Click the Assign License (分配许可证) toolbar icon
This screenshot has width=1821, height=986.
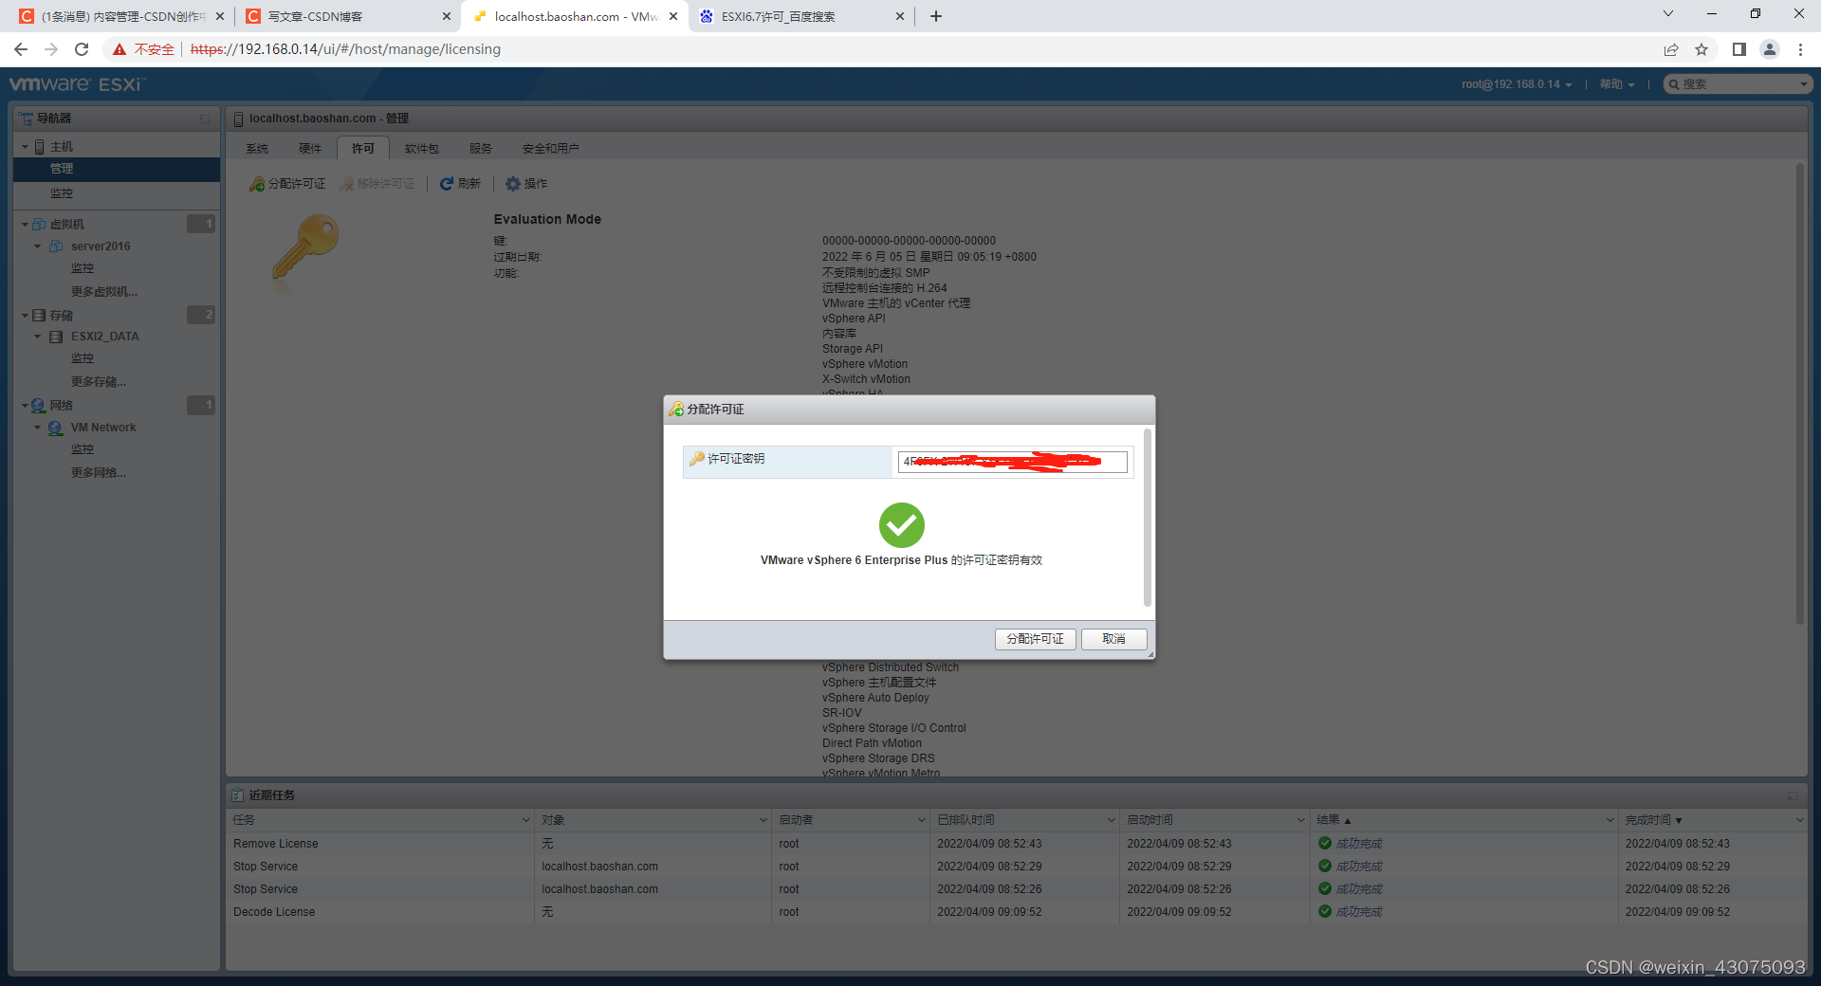[x=257, y=184]
